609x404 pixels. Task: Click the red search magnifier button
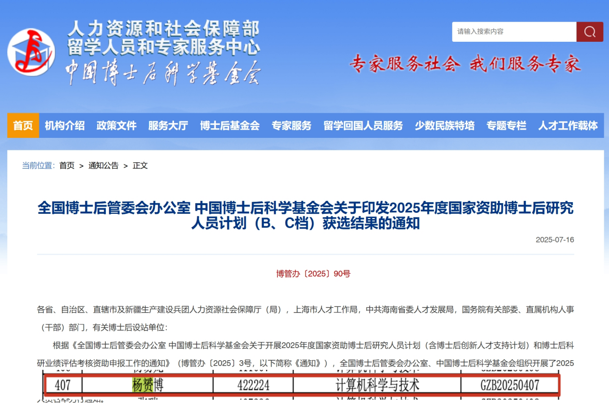(590, 32)
